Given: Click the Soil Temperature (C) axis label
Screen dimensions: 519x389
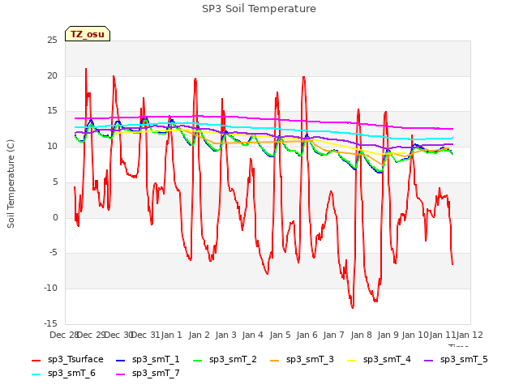Looking at the screenshot, I should pyautogui.click(x=11, y=184).
